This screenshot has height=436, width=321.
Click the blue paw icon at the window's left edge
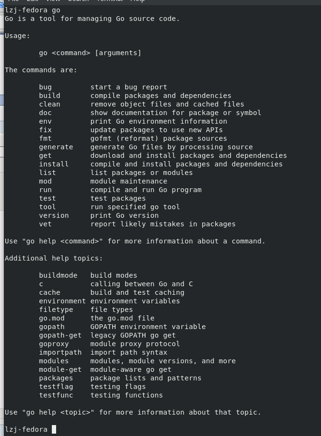coord(1,5)
